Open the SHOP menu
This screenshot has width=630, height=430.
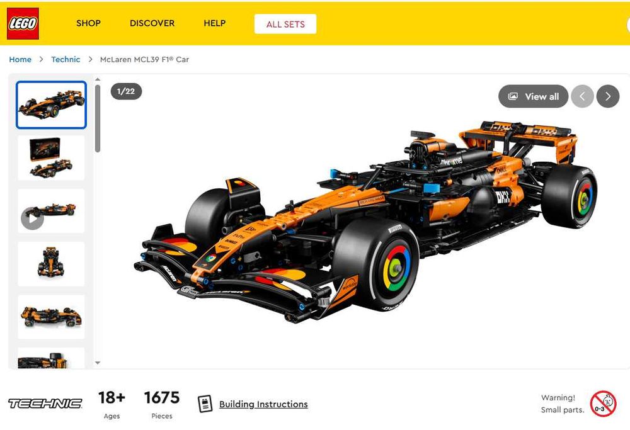88,23
